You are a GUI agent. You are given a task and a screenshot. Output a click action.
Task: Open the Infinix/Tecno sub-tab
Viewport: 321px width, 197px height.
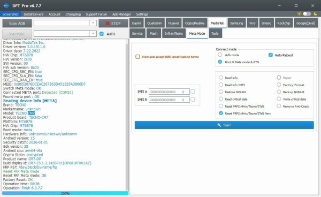(x=173, y=33)
